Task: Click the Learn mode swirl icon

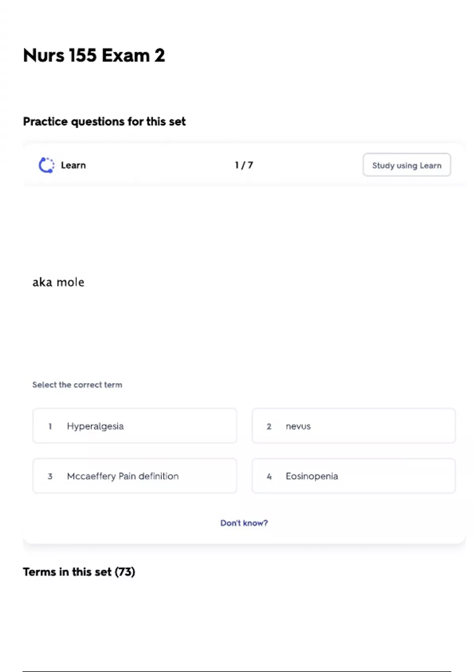Action: [46, 165]
